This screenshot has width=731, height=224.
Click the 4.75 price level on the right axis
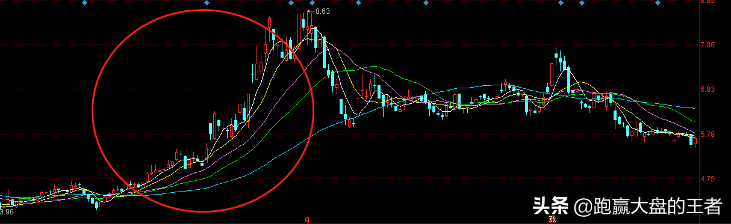[x=707, y=179]
